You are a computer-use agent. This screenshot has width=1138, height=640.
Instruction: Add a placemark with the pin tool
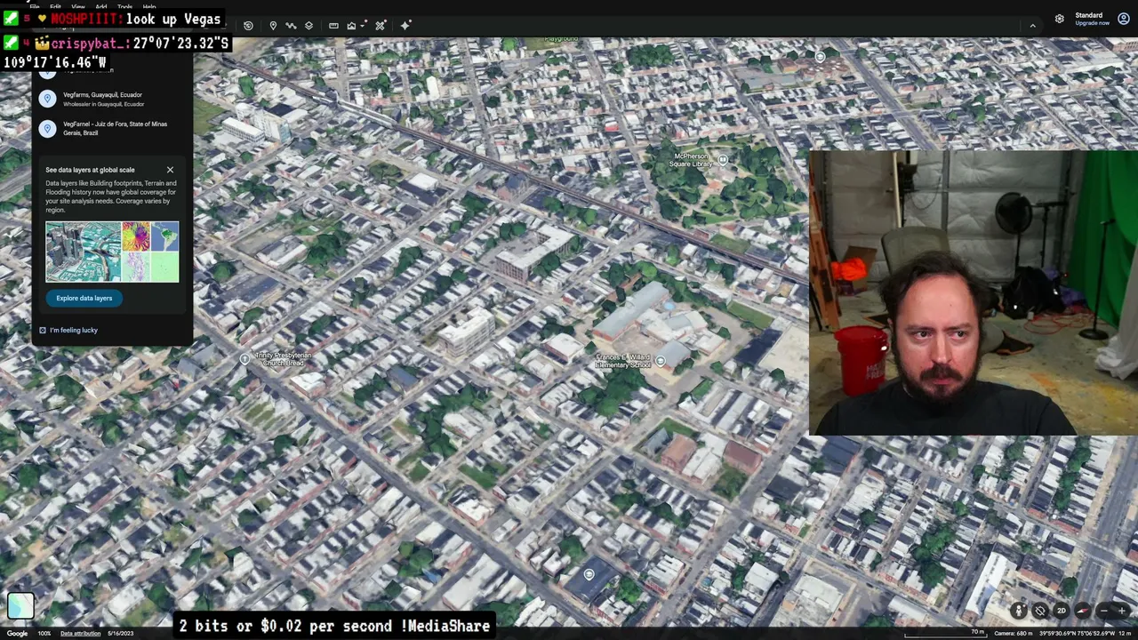coord(273,26)
